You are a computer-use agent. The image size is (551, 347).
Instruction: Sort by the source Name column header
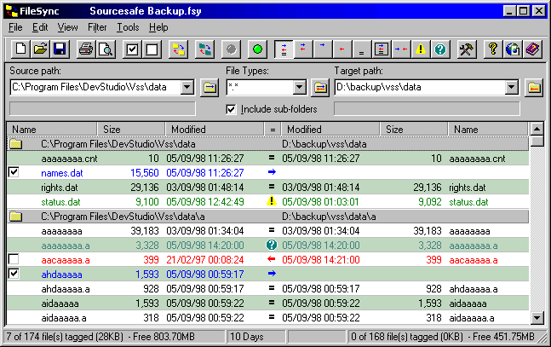(x=52, y=130)
